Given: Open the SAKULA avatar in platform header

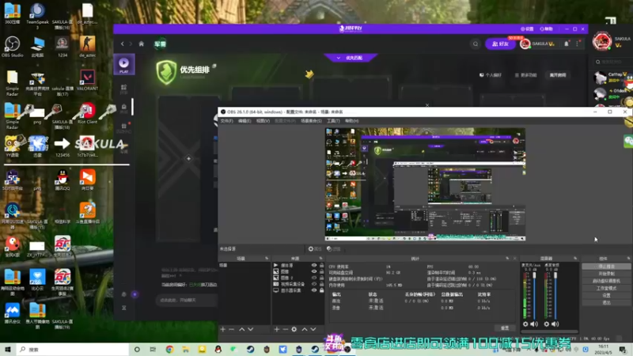Looking at the screenshot, I should [525, 44].
